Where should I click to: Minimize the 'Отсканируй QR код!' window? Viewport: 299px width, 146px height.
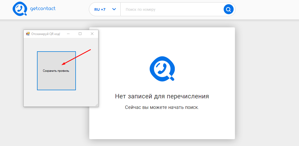tap(68, 34)
